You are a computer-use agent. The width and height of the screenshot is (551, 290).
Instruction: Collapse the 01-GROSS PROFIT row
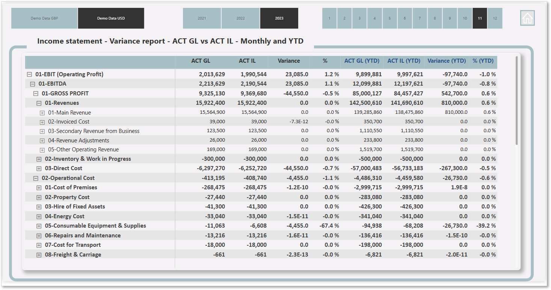[36, 94]
